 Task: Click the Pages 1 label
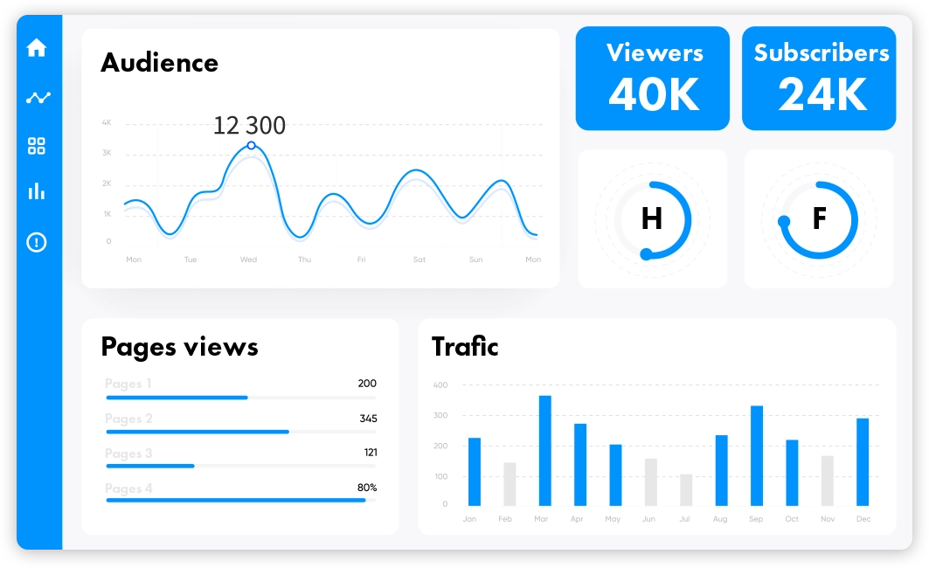pyautogui.click(x=128, y=384)
